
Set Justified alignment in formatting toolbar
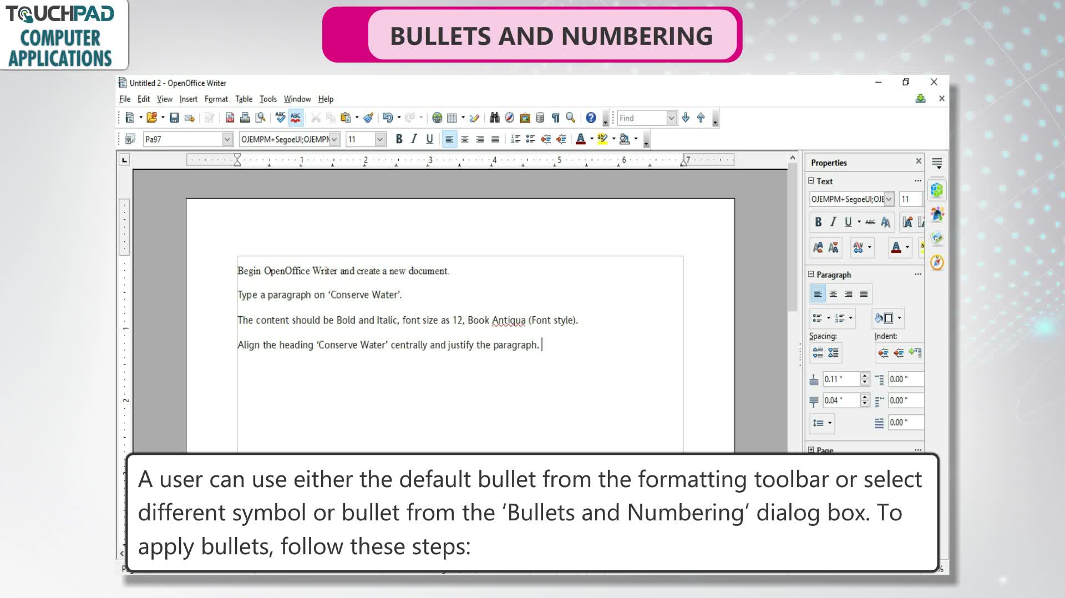[x=495, y=139]
